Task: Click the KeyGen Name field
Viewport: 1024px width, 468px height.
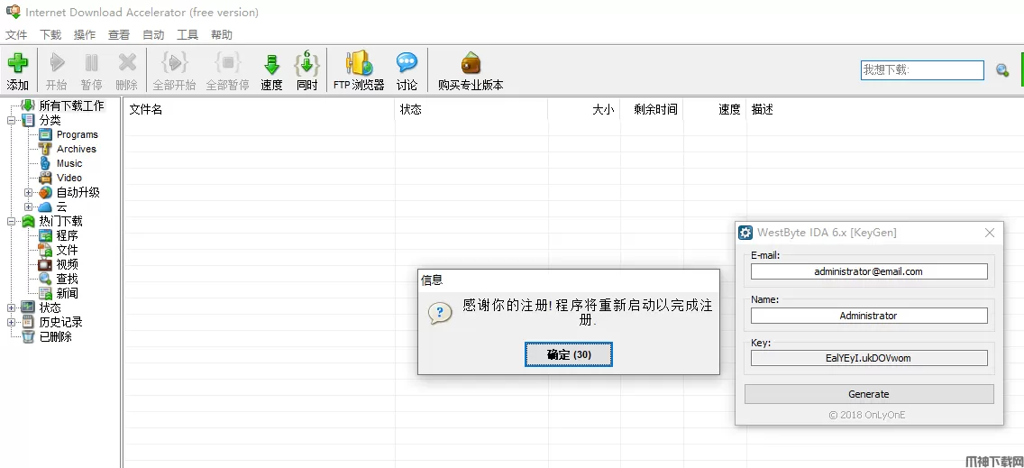Action: click(x=869, y=316)
